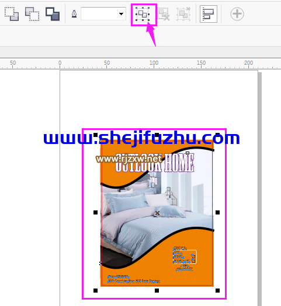Open the outline width dropdown arrow
This screenshot has width=281, height=306.
tap(122, 14)
